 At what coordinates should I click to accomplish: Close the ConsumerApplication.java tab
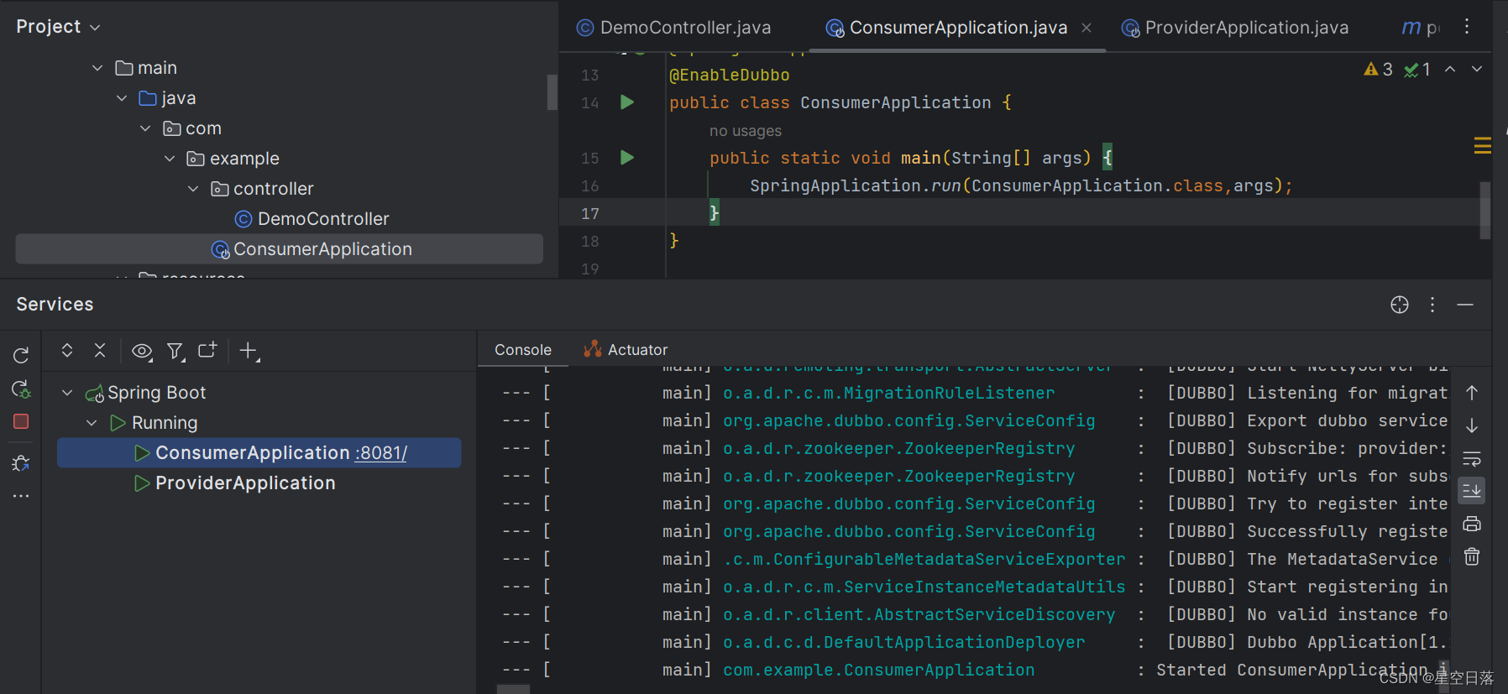click(x=1086, y=28)
